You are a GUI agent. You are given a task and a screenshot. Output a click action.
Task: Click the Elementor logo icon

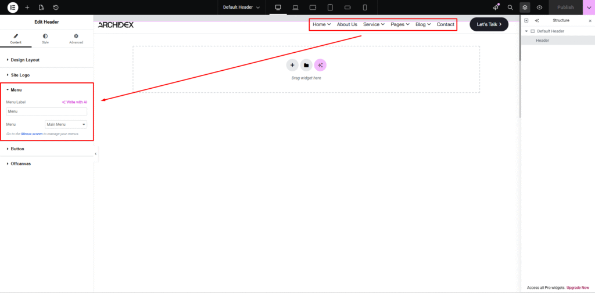(x=12, y=8)
